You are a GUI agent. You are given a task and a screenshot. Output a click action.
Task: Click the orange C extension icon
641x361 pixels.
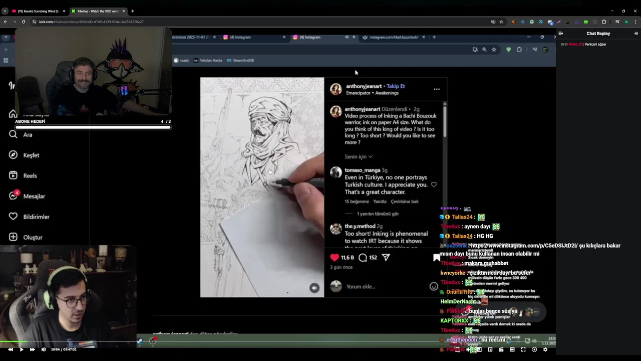(x=514, y=22)
